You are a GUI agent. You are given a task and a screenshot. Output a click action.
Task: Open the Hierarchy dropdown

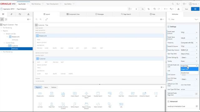pyautogui.click(x=189, y=43)
